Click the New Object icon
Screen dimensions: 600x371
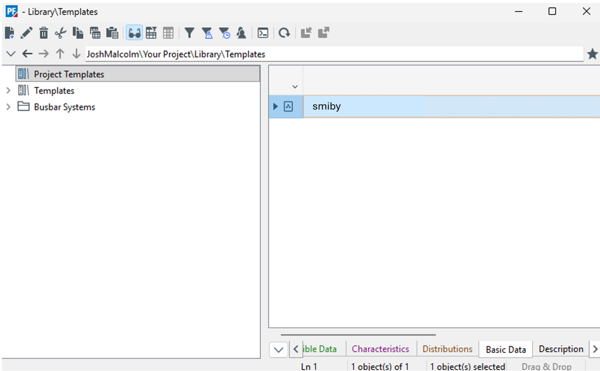(x=9, y=33)
